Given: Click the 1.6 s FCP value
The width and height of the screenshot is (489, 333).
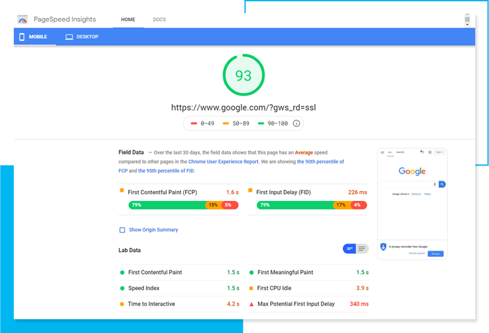Looking at the screenshot, I should [232, 192].
